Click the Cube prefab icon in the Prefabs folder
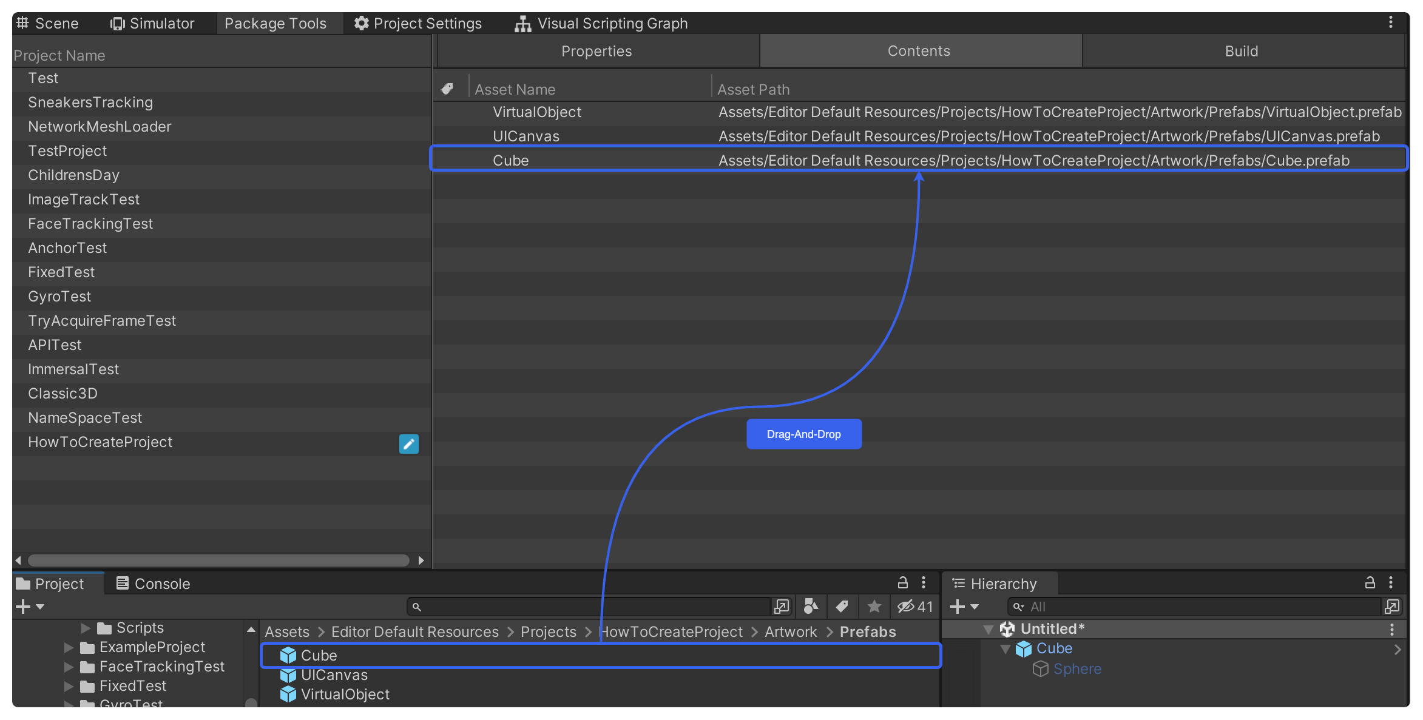 coord(288,656)
